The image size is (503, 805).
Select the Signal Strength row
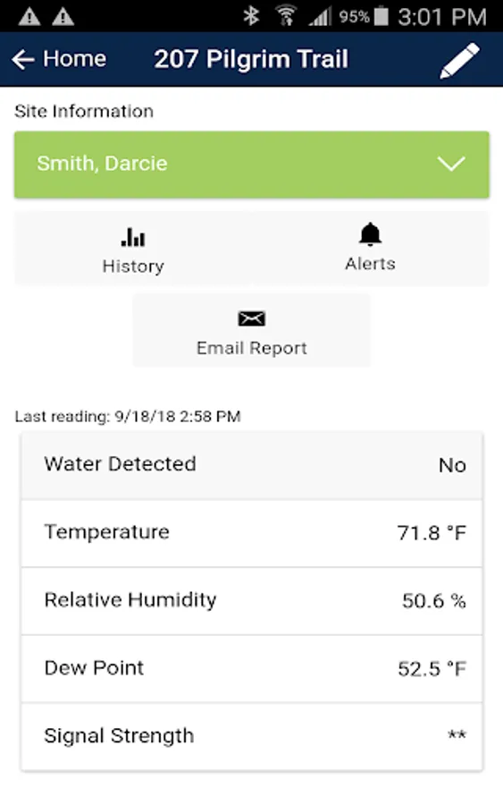point(252,737)
